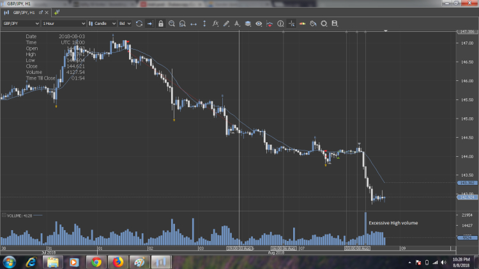Show hidden system tray icons arrow
The image size is (479, 269).
(409, 263)
